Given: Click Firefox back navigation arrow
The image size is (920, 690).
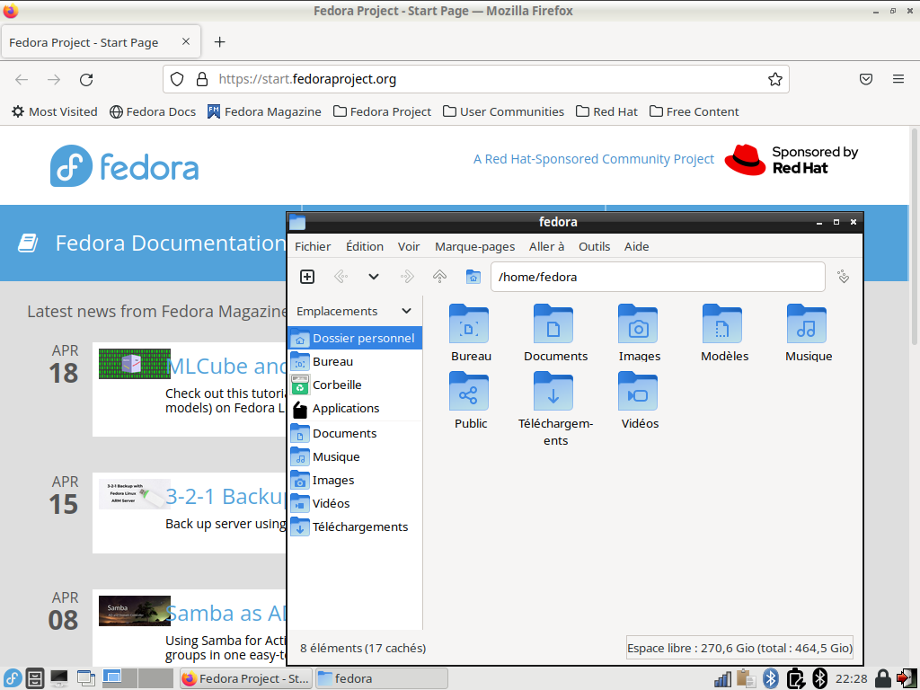Looking at the screenshot, I should click(x=22, y=79).
